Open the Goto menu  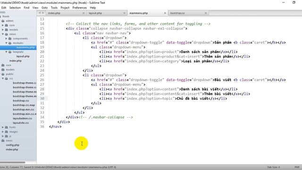44,8
